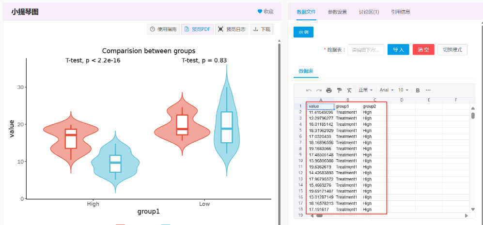The height and width of the screenshot is (225, 483).
Task: Select the paint format brush icon
Action: click(x=339, y=90)
